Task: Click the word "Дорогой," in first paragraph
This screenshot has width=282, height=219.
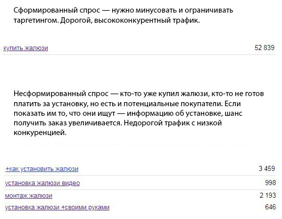Action: click(76, 21)
